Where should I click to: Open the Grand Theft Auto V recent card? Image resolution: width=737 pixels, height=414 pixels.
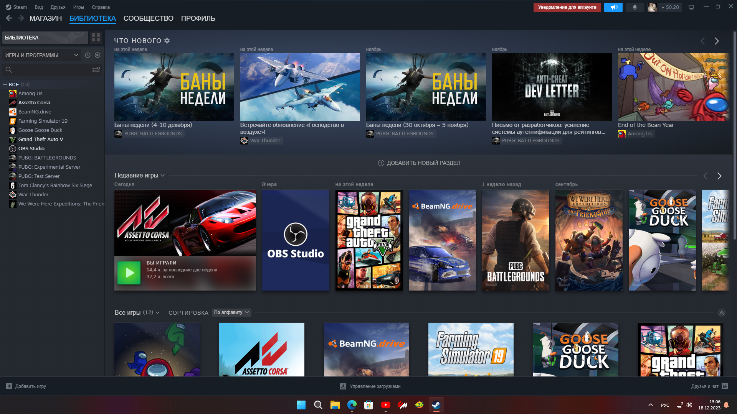(x=369, y=240)
